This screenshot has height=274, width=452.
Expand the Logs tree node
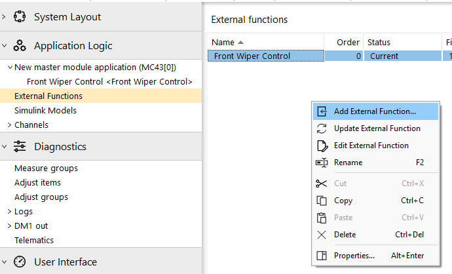9,212
